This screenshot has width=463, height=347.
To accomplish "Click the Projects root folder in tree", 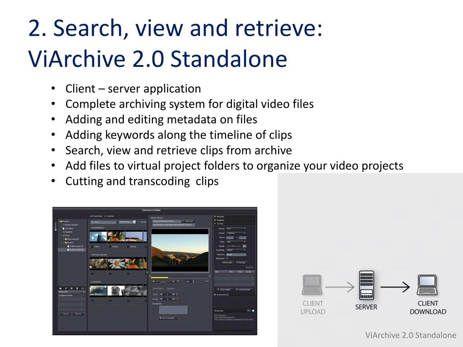I will coord(64,221).
